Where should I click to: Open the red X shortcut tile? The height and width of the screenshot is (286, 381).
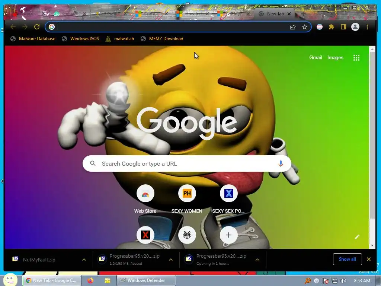(x=145, y=235)
